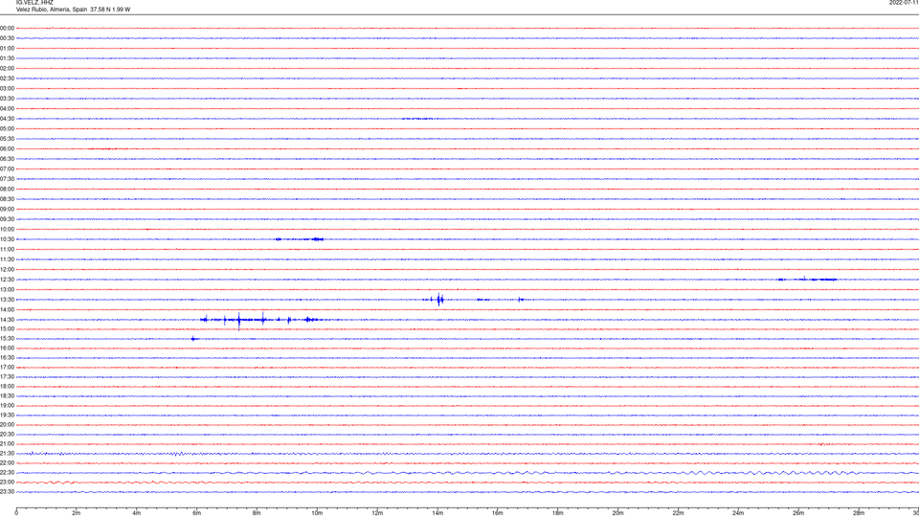Image resolution: width=919 pixels, height=517 pixels.
Task: Select the 20:00 time row label
Action: tap(7, 425)
